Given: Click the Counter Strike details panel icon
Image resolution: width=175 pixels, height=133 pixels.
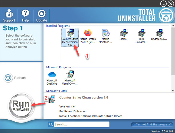Looking at the screenshot, I should coord(52,99).
